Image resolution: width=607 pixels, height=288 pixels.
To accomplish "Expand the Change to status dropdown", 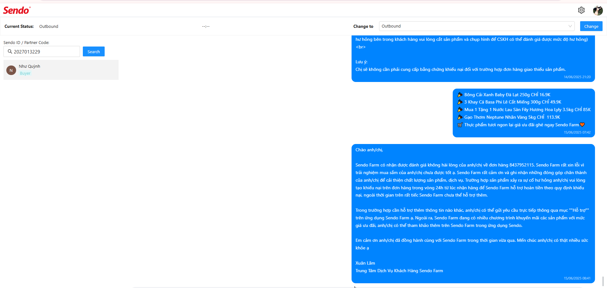I will pyautogui.click(x=477, y=26).
